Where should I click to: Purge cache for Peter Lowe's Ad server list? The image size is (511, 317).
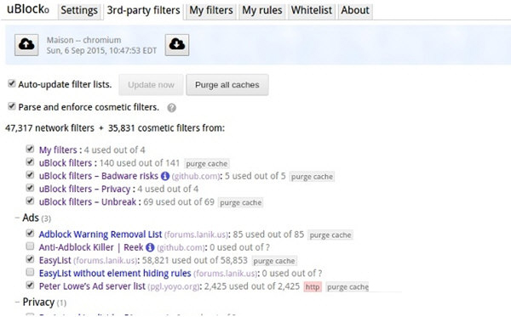point(347,287)
